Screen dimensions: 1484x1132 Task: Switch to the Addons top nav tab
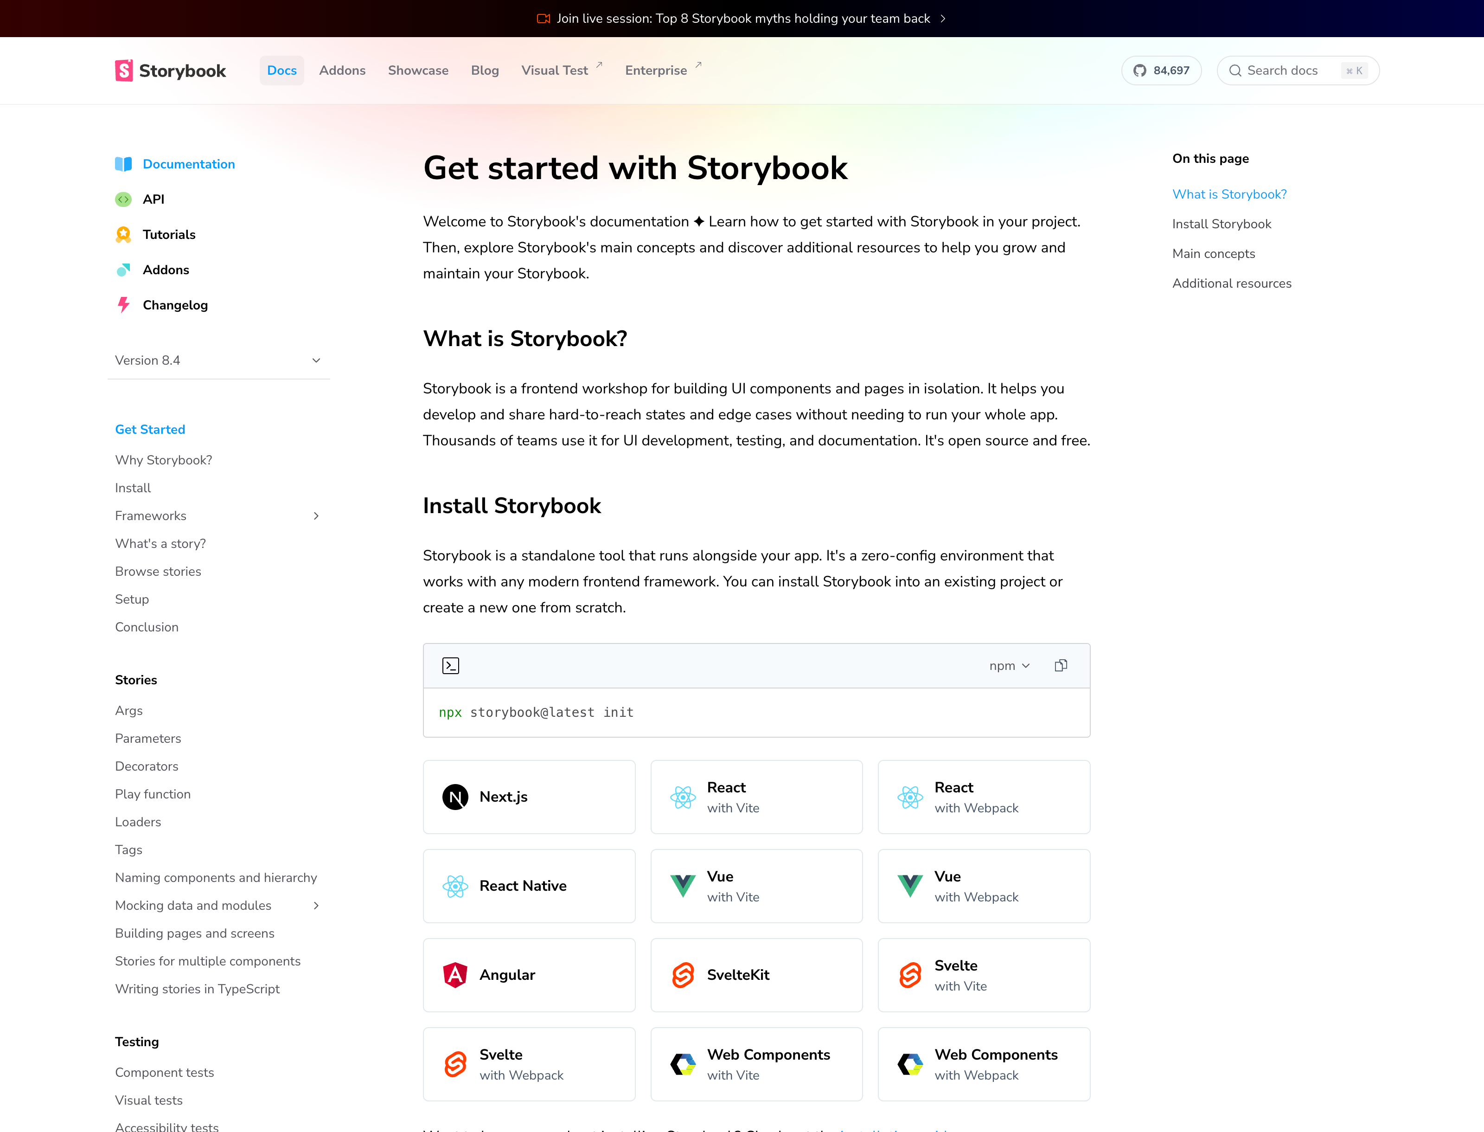(x=342, y=71)
